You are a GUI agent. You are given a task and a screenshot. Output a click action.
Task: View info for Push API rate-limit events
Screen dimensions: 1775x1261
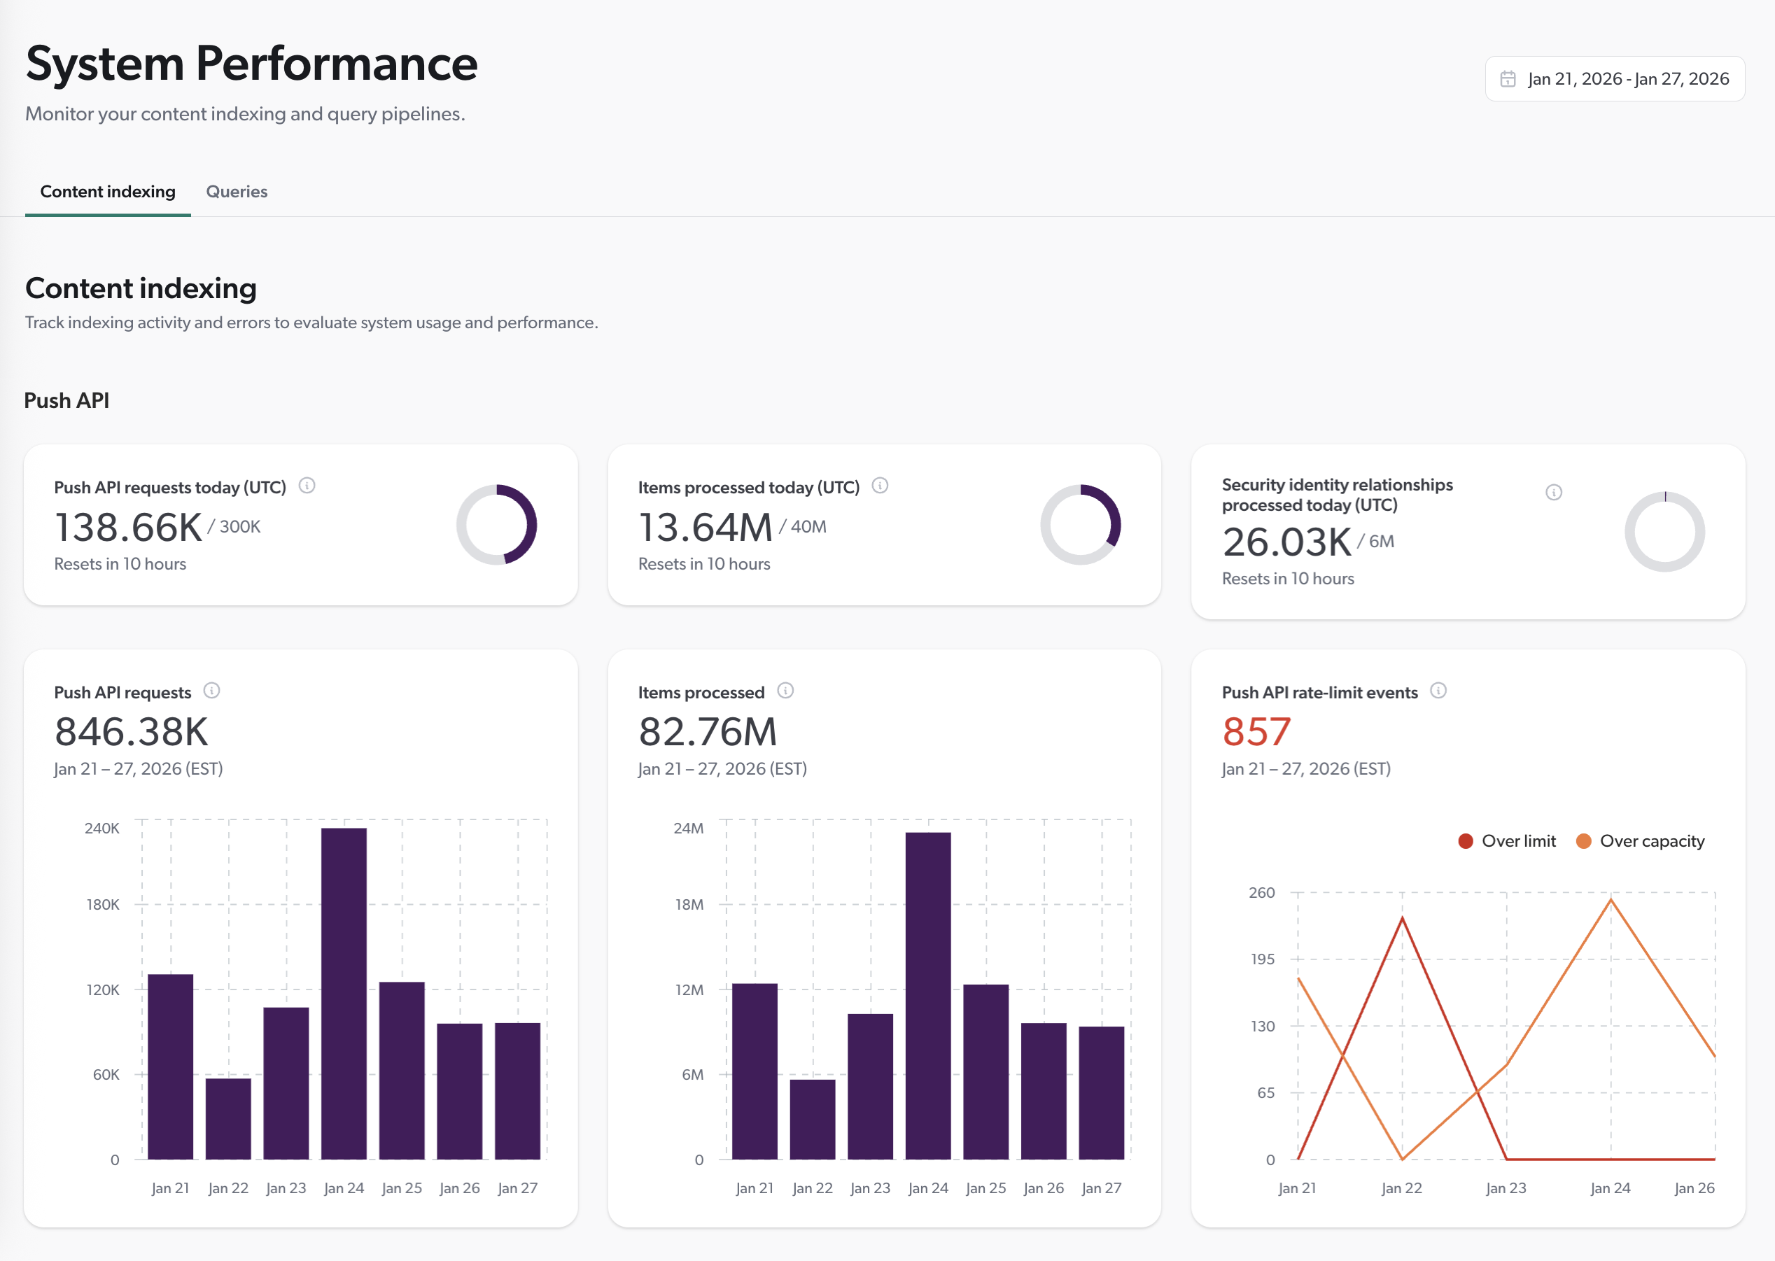(1440, 690)
